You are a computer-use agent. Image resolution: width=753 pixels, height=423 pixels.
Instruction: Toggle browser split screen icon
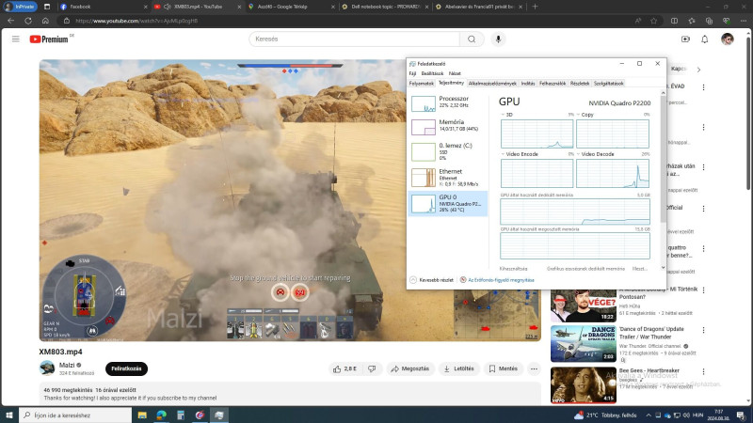pyautogui.click(x=674, y=21)
